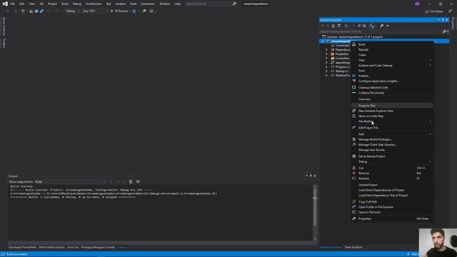Toggle auto-hide pin on Output panel
The width and height of the screenshot is (457, 257).
click(311, 176)
